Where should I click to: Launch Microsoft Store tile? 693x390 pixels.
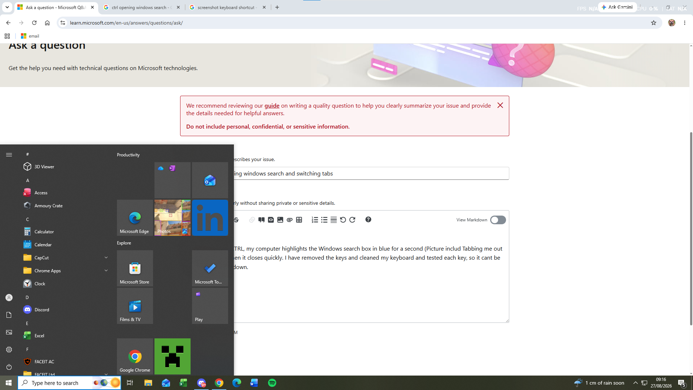pos(135,268)
